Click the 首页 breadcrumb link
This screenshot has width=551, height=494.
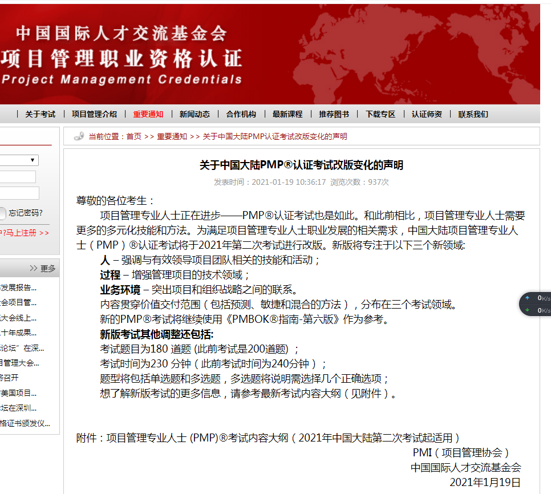point(134,136)
